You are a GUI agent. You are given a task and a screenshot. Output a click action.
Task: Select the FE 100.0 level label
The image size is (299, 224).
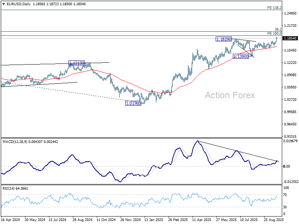274,34
